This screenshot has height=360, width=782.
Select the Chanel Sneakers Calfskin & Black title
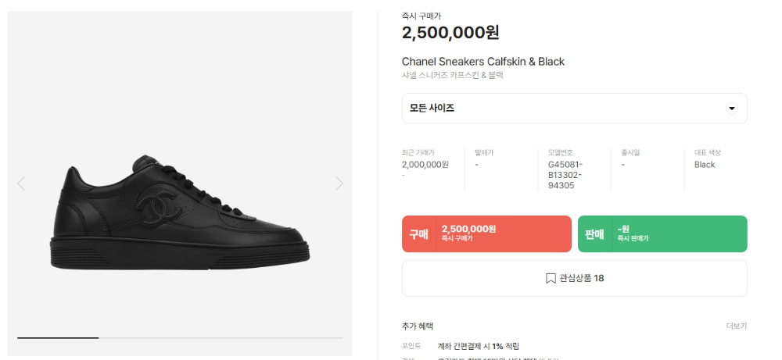[x=482, y=62]
